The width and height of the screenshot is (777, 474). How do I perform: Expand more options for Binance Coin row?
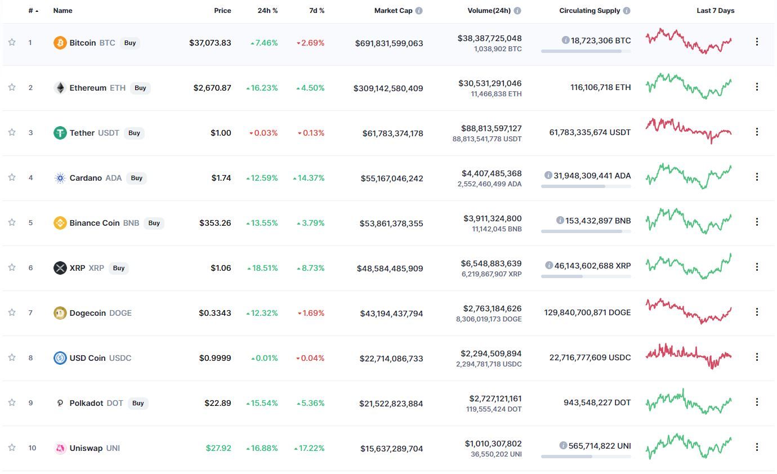coord(757,222)
